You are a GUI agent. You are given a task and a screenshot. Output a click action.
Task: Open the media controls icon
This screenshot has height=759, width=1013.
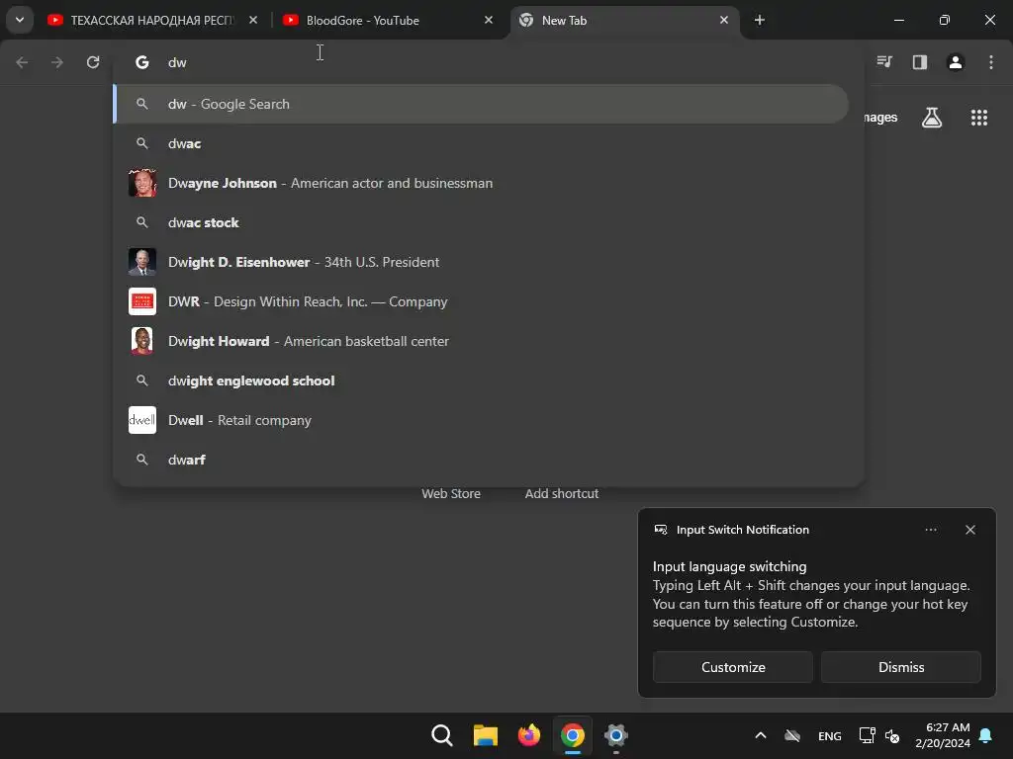coord(884,62)
